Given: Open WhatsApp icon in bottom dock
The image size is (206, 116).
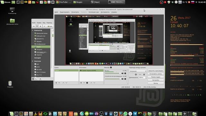Looking at the screenshot, I should pyautogui.click(x=125, y=114).
